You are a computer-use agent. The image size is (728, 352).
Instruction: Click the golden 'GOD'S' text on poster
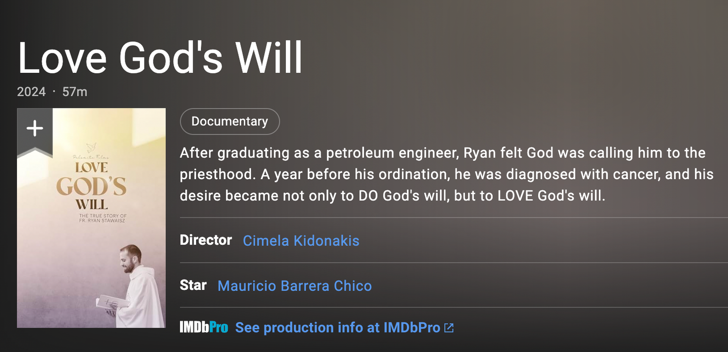[x=91, y=187]
